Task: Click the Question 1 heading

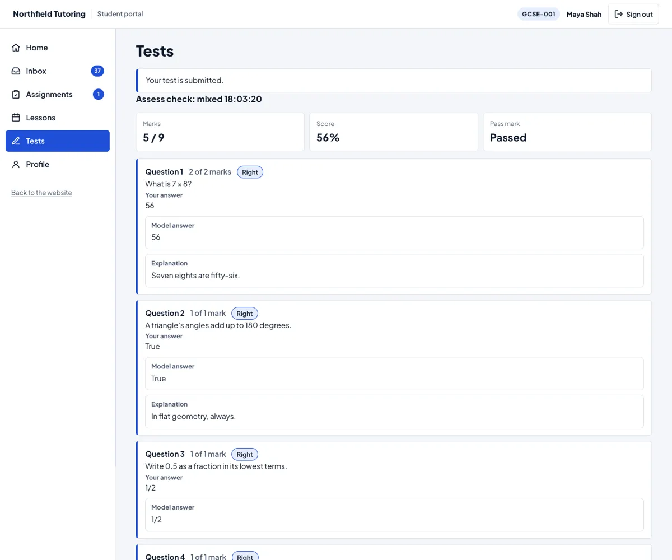Action: point(164,172)
